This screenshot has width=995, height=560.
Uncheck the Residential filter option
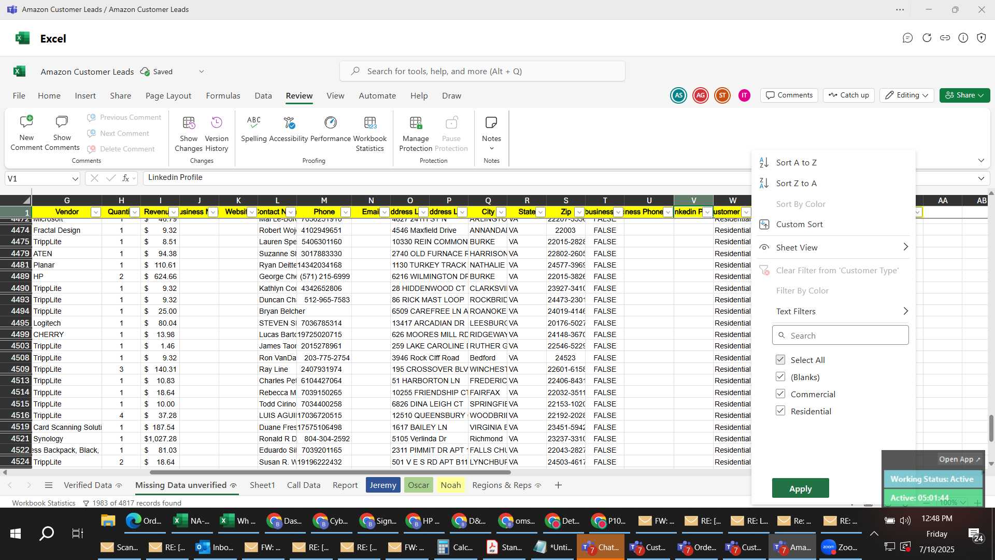pyautogui.click(x=780, y=411)
